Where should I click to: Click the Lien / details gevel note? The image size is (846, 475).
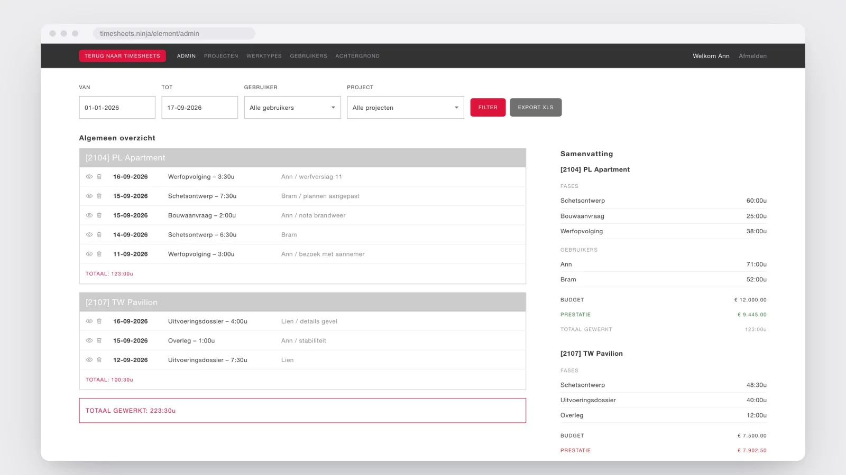pyautogui.click(x=309, y=321)
